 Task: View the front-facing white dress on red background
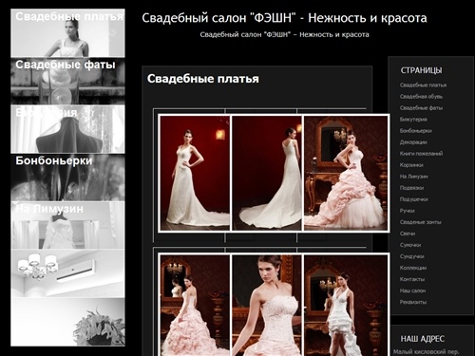coord(195,173)
